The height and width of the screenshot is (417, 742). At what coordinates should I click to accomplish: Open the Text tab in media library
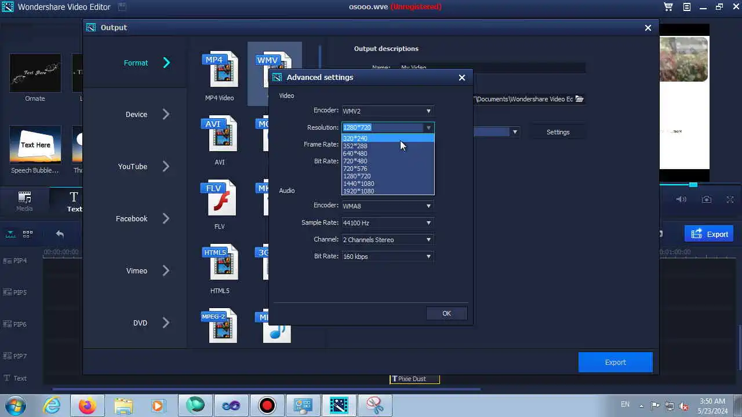point(74,201)
